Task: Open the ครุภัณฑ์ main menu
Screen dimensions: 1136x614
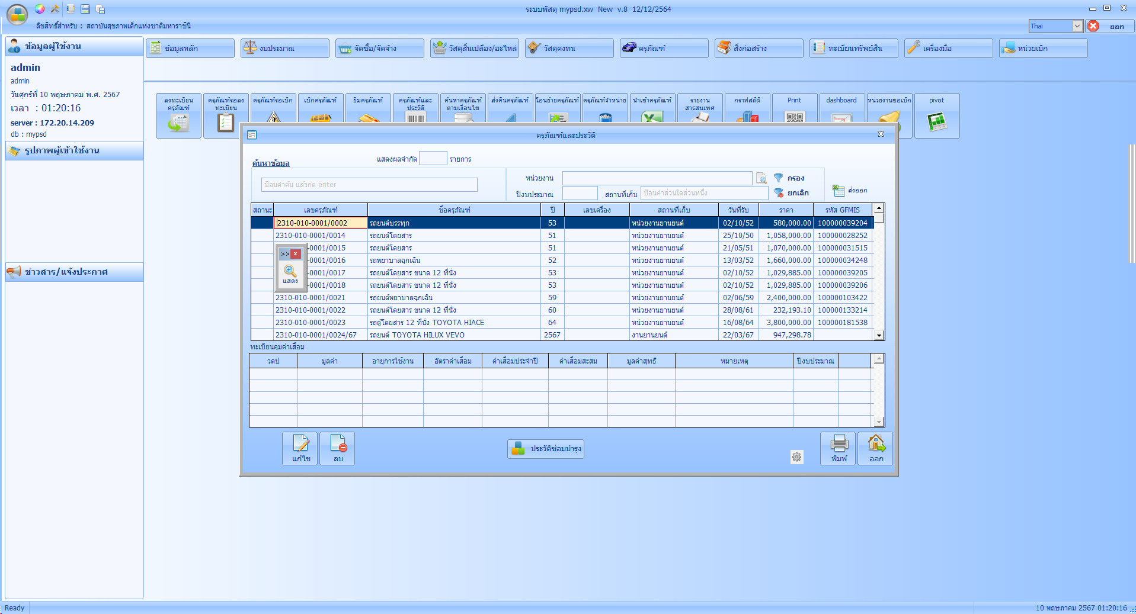Action: pos(664,48)
